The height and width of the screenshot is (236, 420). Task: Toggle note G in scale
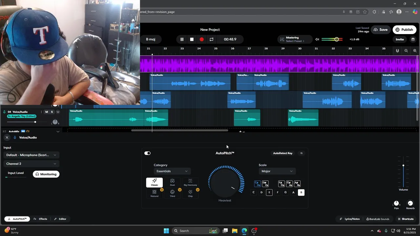coord(285,192)
